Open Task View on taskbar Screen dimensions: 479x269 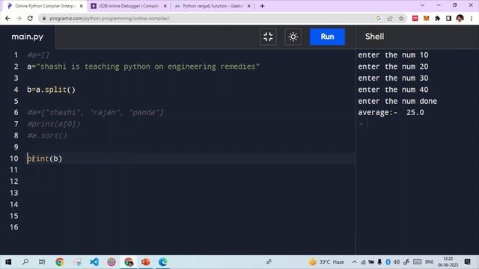[x=42, y=262]
